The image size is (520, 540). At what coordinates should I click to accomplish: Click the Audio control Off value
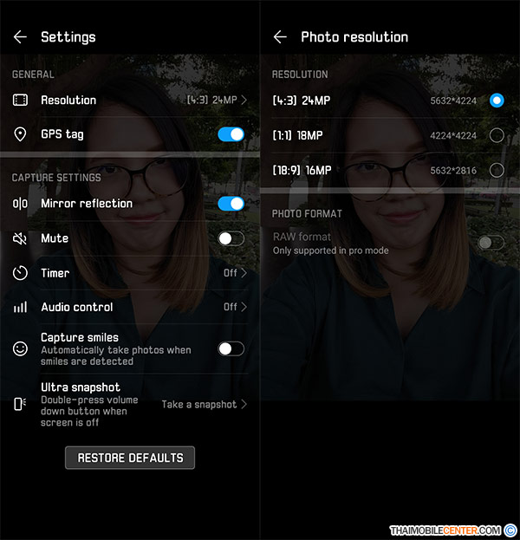[x=231, y=307]
